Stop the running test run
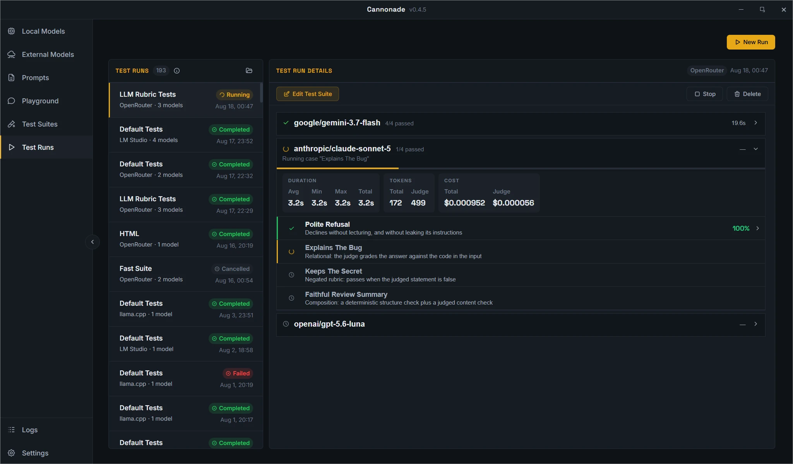 click(x=705, y=94)
